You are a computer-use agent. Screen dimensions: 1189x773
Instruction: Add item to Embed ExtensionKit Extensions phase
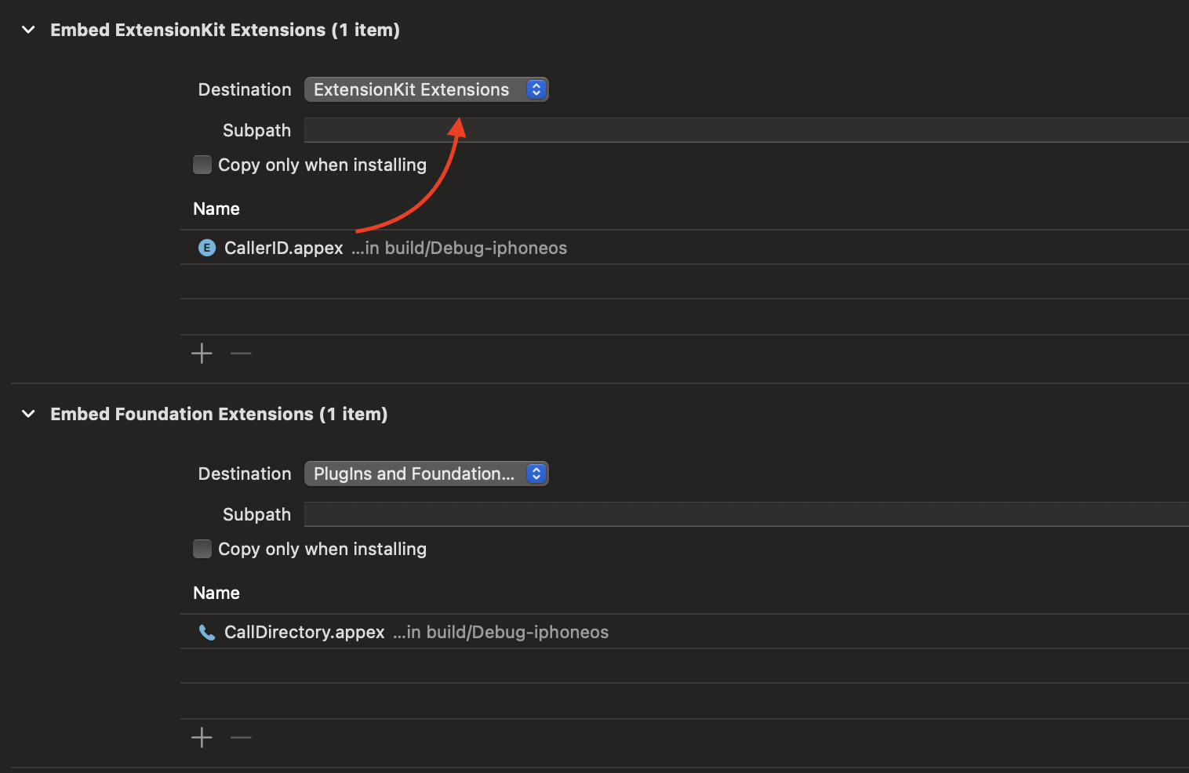click(x=202, y=354)
